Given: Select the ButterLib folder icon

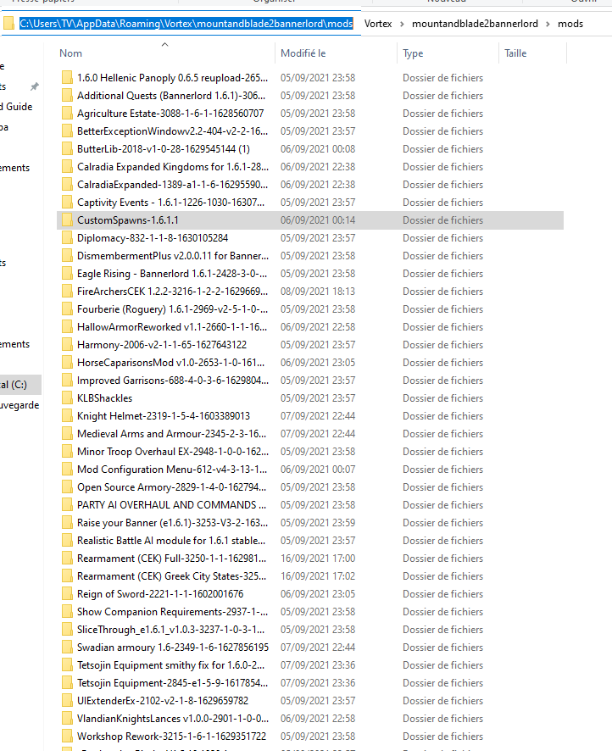Looking at the screenshot, I should click(x=67, y=149).
